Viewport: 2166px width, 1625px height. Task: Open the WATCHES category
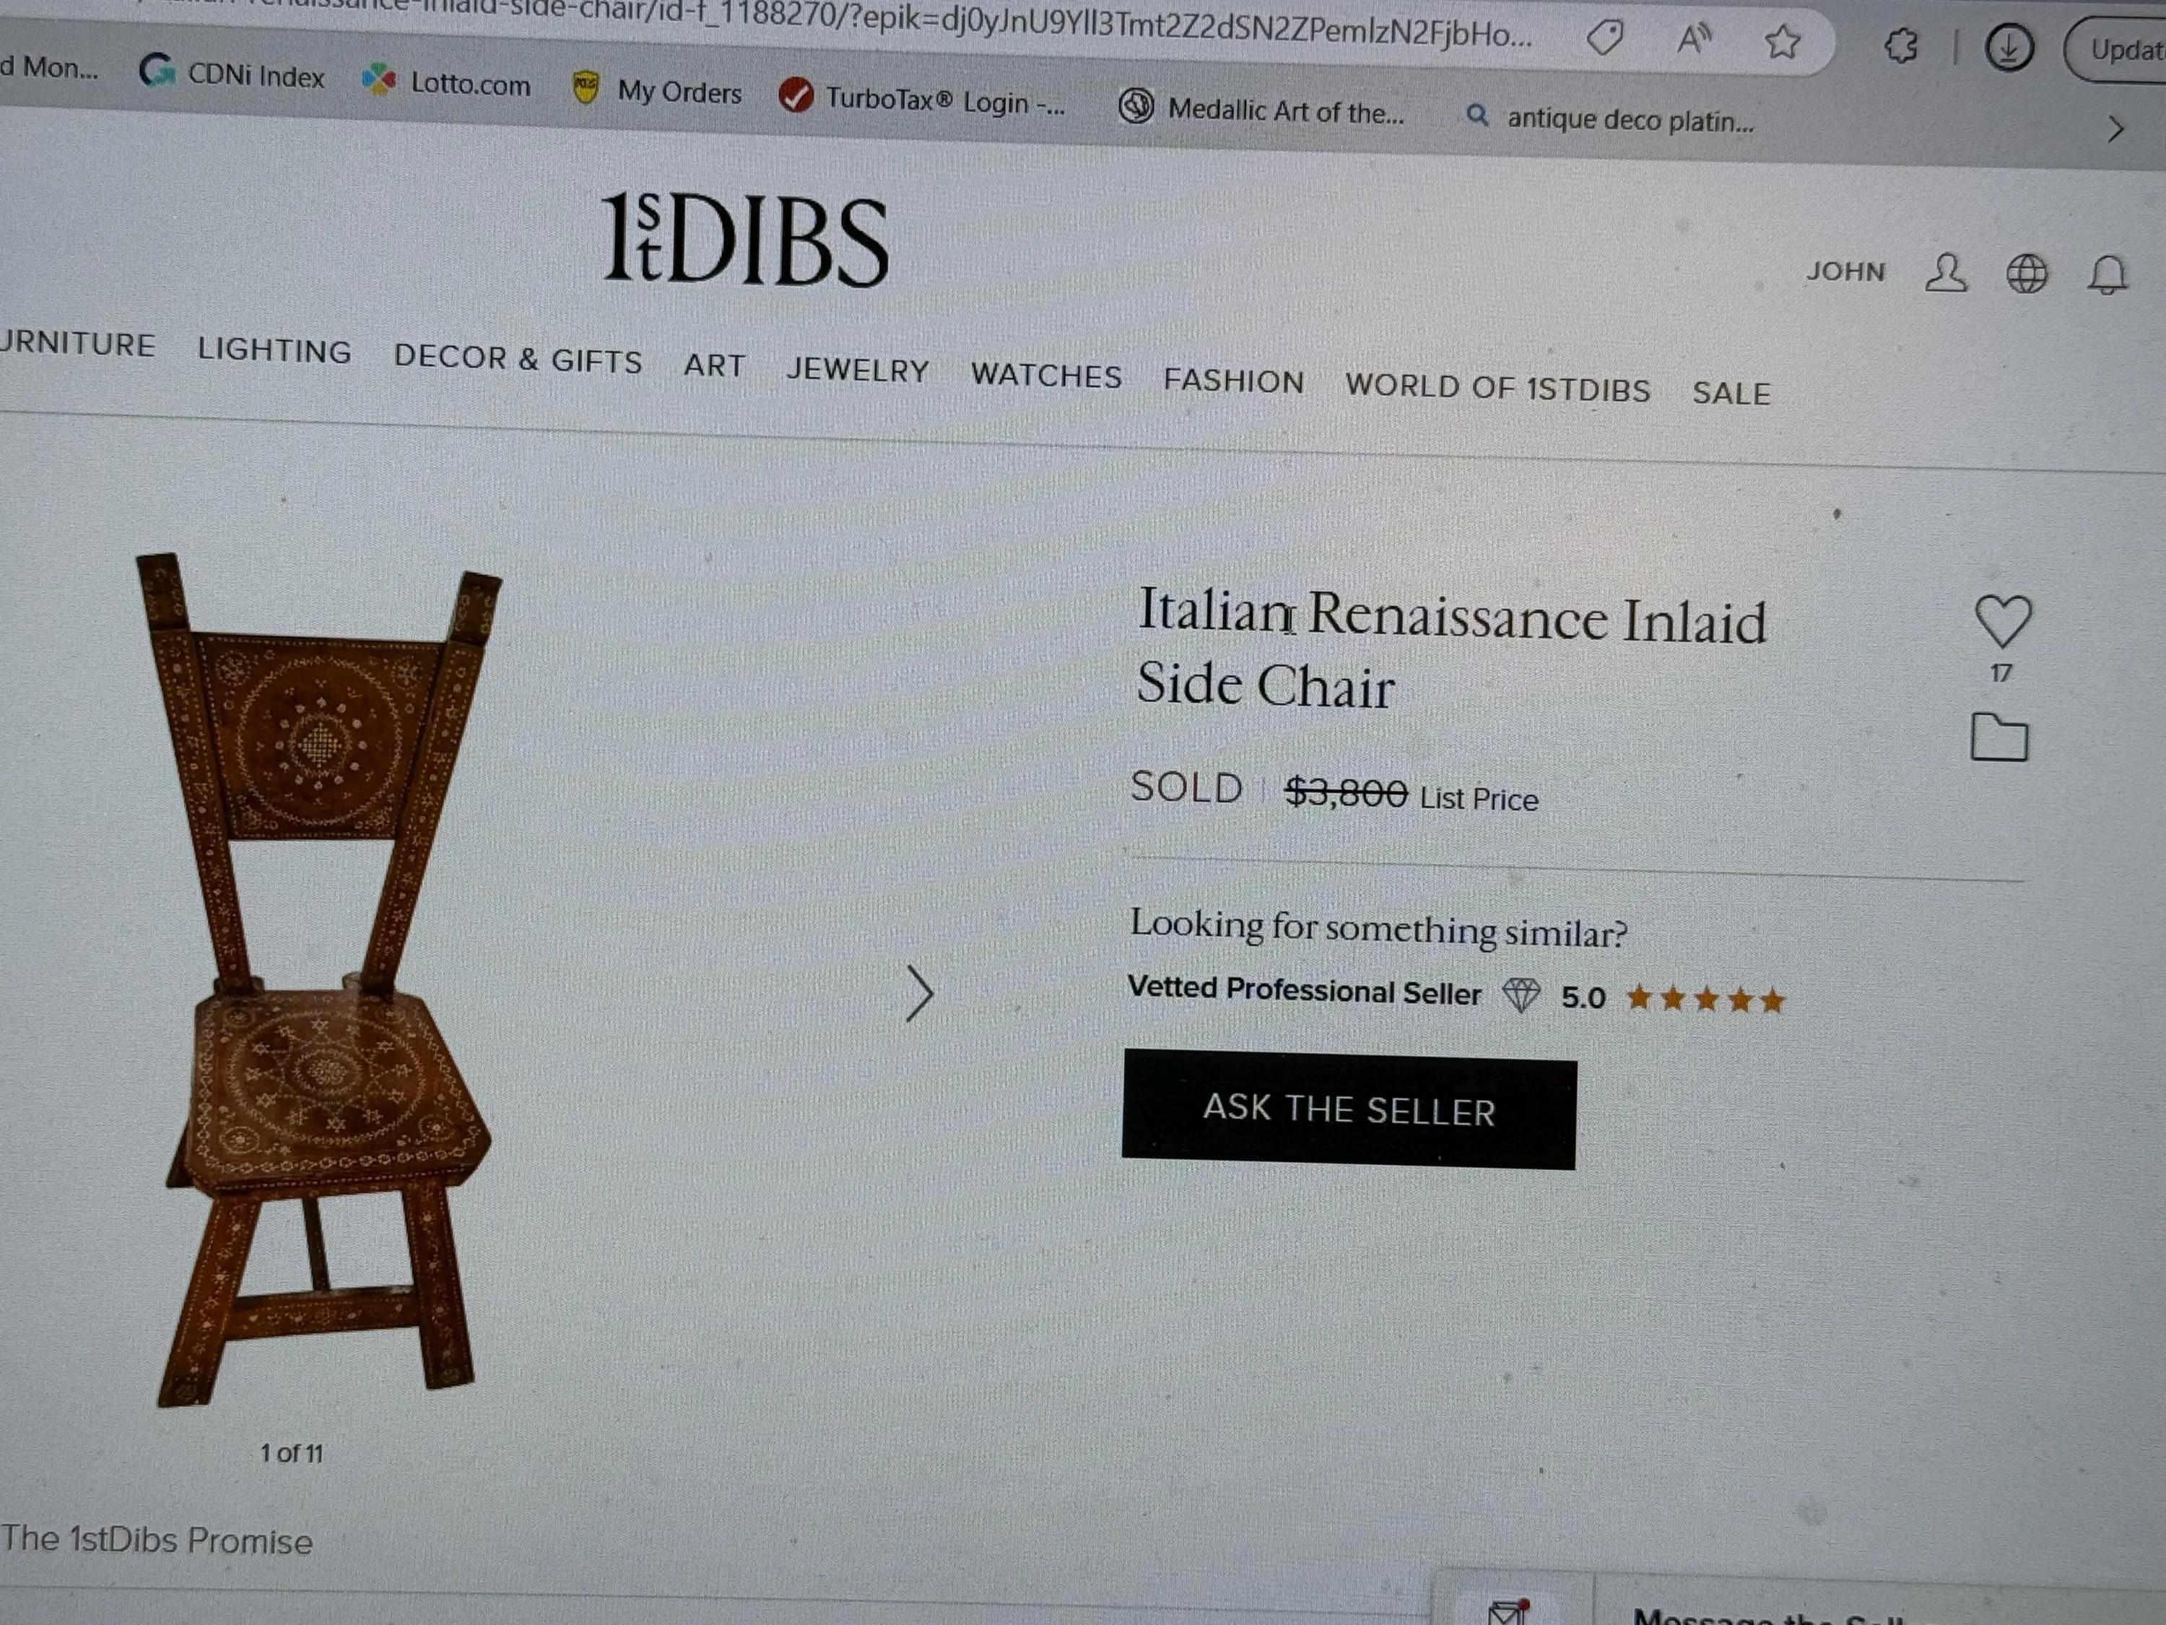1045,376
